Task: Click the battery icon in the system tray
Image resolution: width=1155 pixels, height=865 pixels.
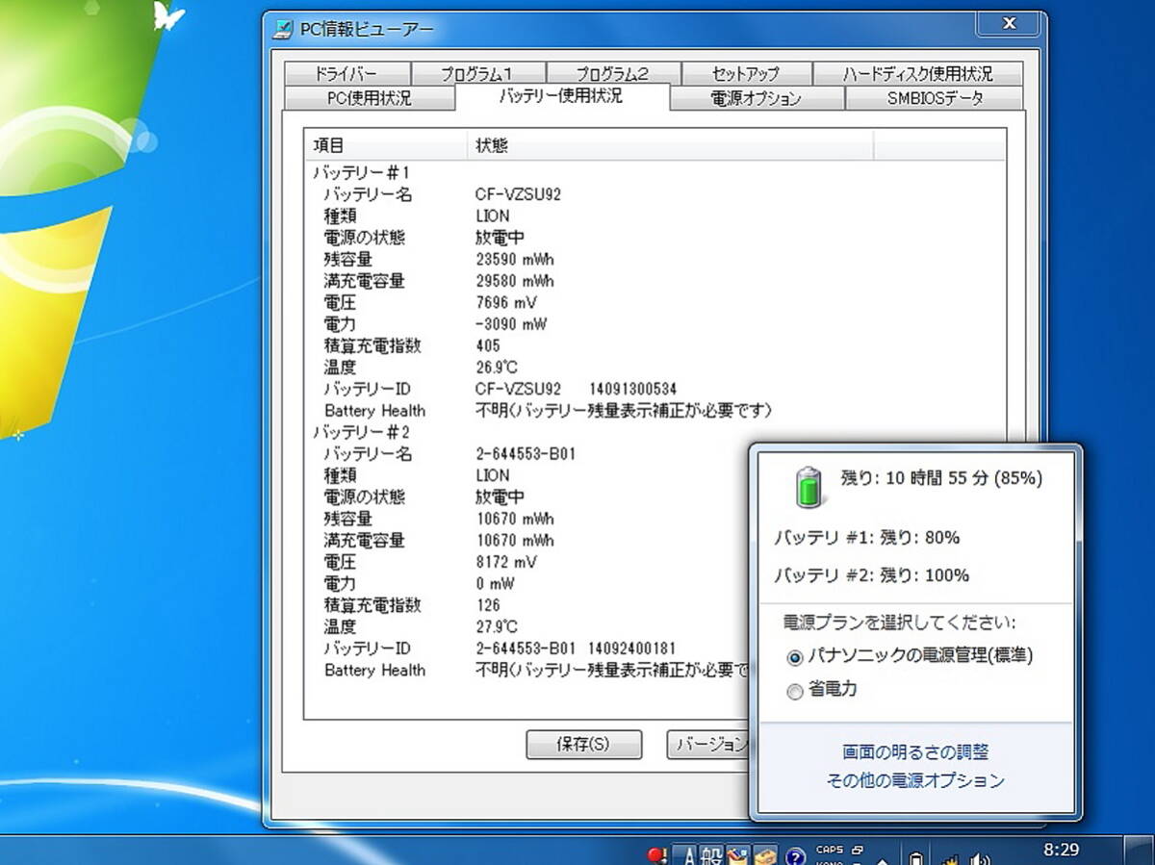Action: 916,858
